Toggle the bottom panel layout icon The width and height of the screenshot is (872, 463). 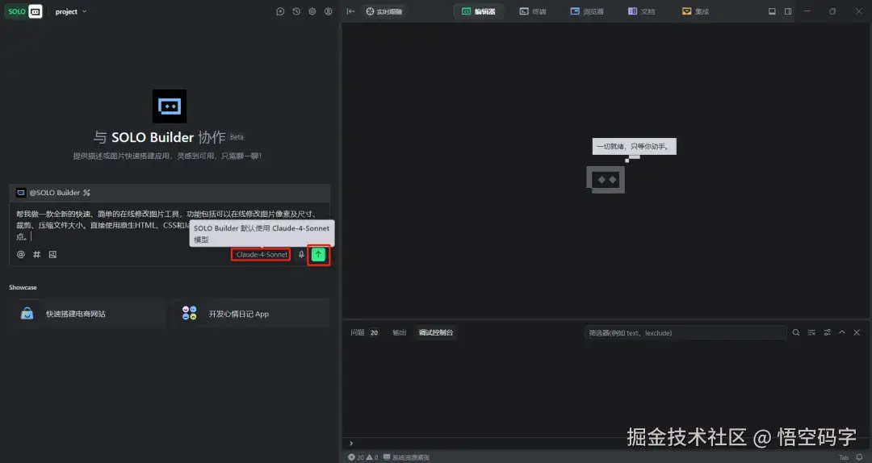pos(772,11)
